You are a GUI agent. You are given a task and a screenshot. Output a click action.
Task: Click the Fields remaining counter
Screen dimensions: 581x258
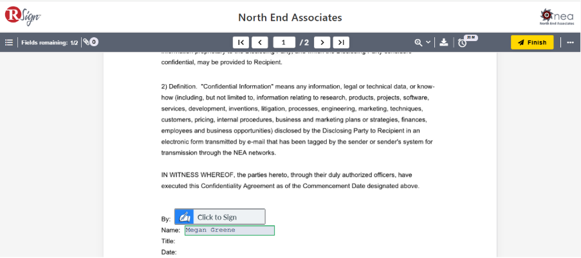(50, 42)
